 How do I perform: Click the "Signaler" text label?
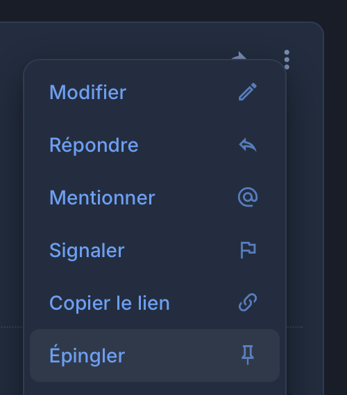87,251
